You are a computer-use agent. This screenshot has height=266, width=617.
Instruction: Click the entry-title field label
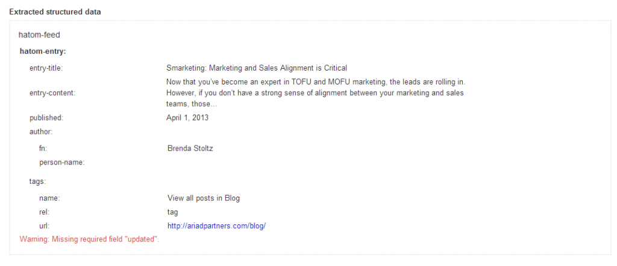tap(46, 68)
